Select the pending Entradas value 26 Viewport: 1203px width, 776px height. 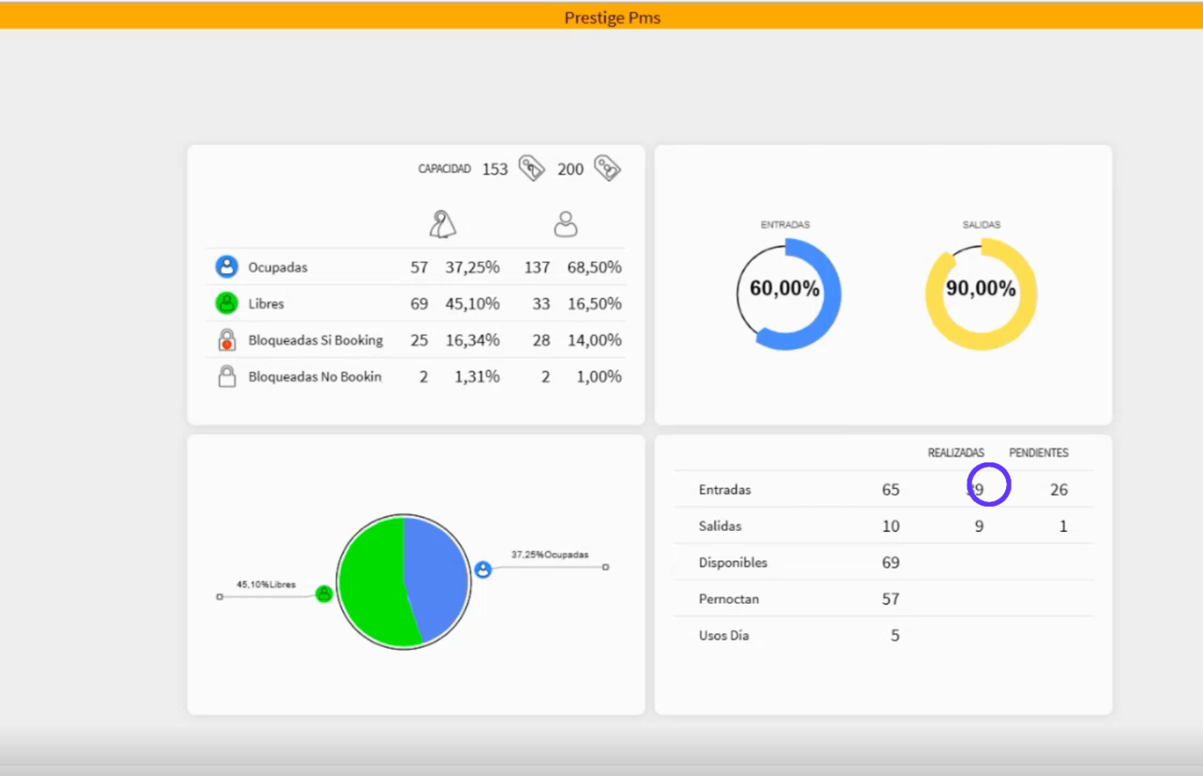pyautogui.click(x=1059, y=490)
